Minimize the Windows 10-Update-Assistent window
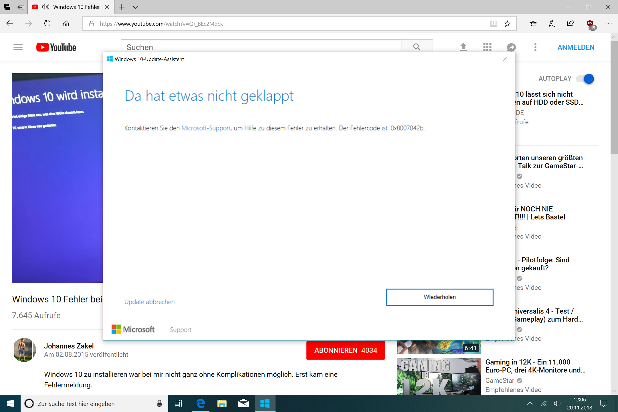 [x=465, y=59]
